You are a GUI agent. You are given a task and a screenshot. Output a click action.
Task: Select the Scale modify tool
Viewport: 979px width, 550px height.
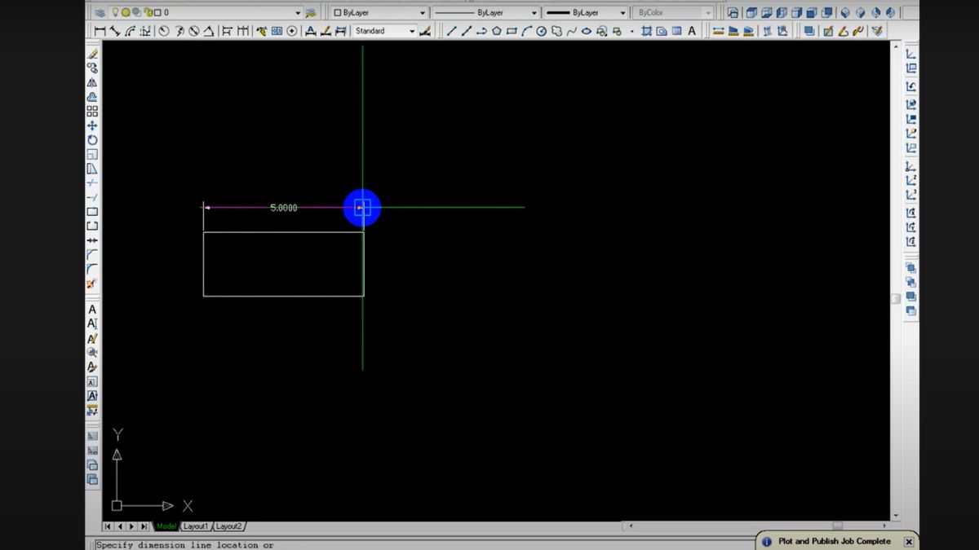pos(92,155)
